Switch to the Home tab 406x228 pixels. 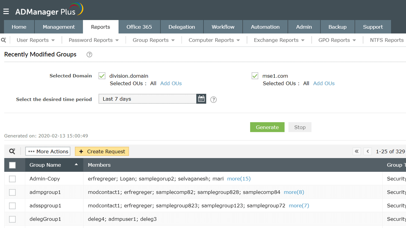[x=19, y=27]
